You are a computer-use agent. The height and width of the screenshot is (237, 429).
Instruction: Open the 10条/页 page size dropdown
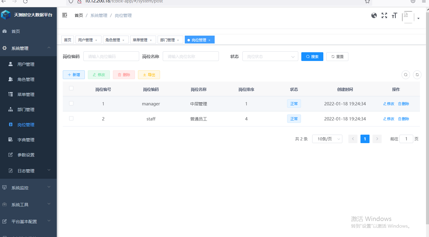(x=327, y=139)
